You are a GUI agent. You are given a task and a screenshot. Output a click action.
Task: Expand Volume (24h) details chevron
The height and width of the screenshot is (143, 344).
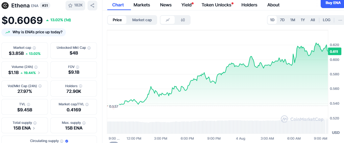point(39,73)
